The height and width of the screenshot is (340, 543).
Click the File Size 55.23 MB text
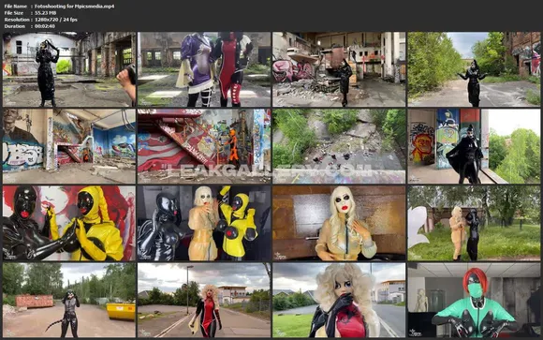pos(30,13)
